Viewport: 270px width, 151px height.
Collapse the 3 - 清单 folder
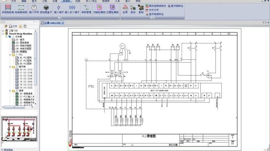10,91
